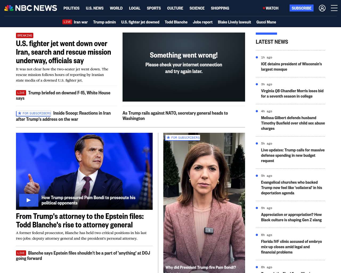Open the user account profile icon
This screenshot has width=341, height=273.
coord(322,8)
